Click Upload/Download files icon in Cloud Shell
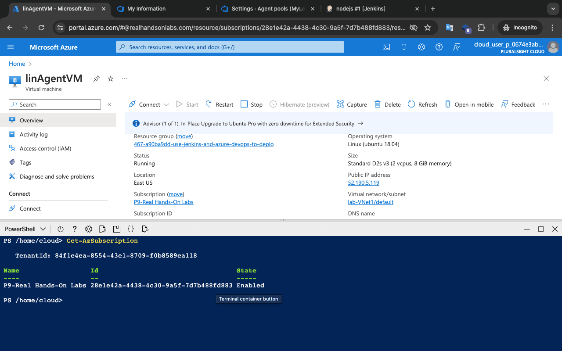This screenshot has width=562, height=351. 102,229
